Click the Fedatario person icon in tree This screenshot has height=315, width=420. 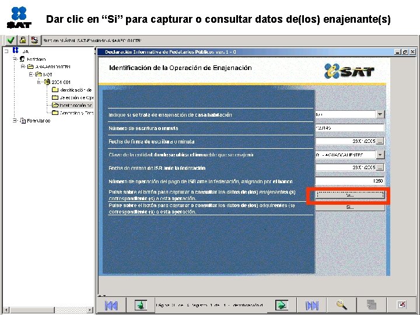click(22, 59)
